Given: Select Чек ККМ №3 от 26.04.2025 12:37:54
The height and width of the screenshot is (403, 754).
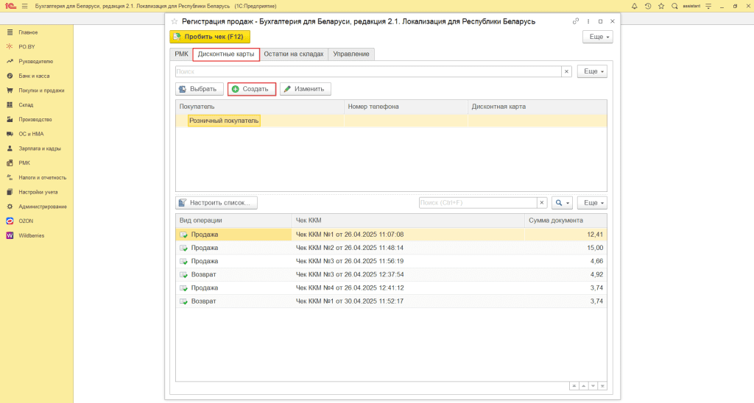Looking at the screenshot, I should [391, 275].
